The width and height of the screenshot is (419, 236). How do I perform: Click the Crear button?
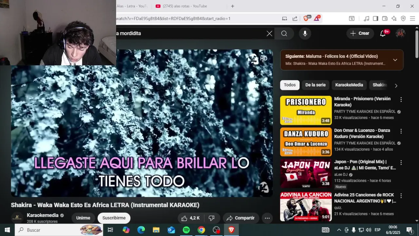tap(360, 33)
